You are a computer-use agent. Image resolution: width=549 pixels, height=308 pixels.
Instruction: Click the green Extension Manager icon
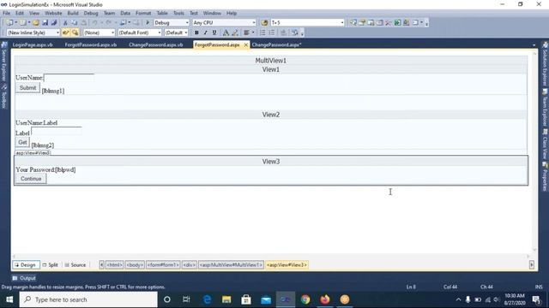click(x=397, y=23)
